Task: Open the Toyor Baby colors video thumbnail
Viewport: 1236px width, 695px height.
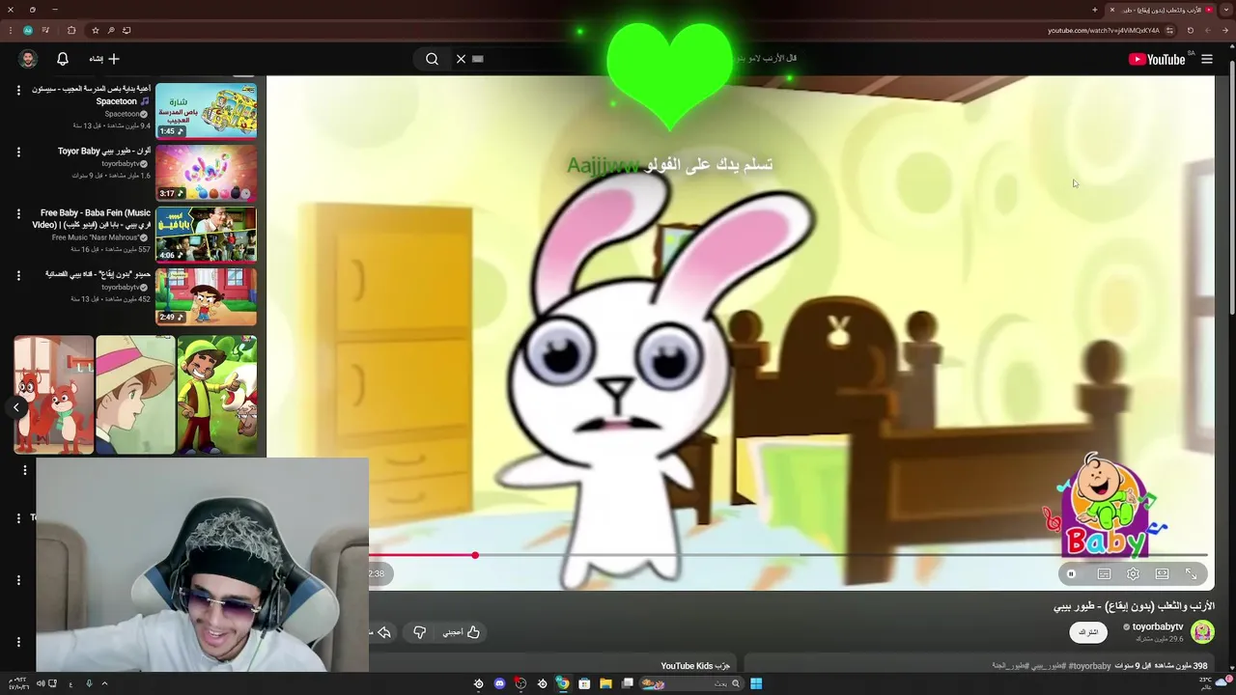Action: (x=206, y=173)
